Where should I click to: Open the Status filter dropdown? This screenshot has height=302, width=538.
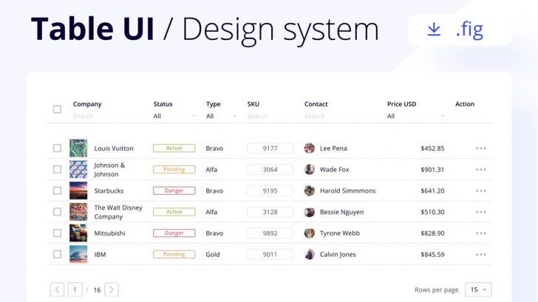(x=174, y=116)
